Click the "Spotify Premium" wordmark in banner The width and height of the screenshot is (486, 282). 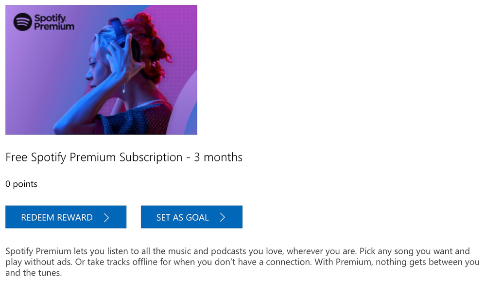tap(53, 22)
